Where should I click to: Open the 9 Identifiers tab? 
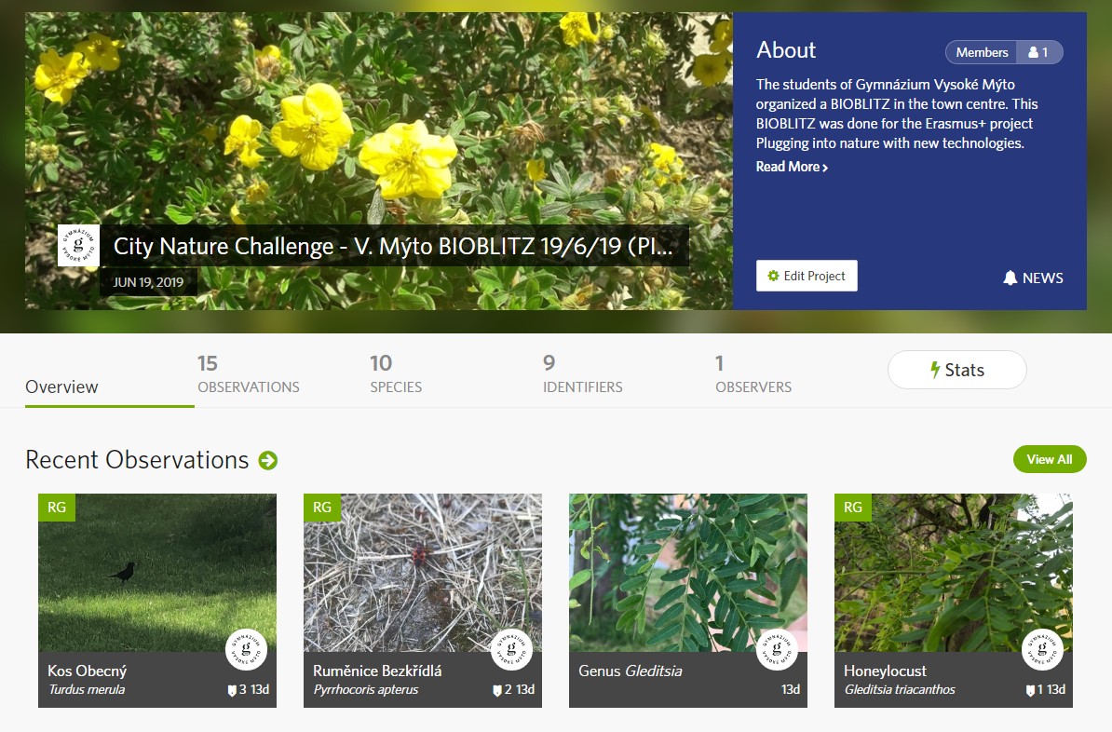tap(582, 374)
